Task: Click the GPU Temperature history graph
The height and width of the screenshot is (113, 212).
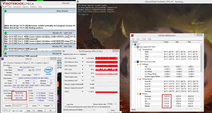Action: pyautogui.click(x=106, y=66)
